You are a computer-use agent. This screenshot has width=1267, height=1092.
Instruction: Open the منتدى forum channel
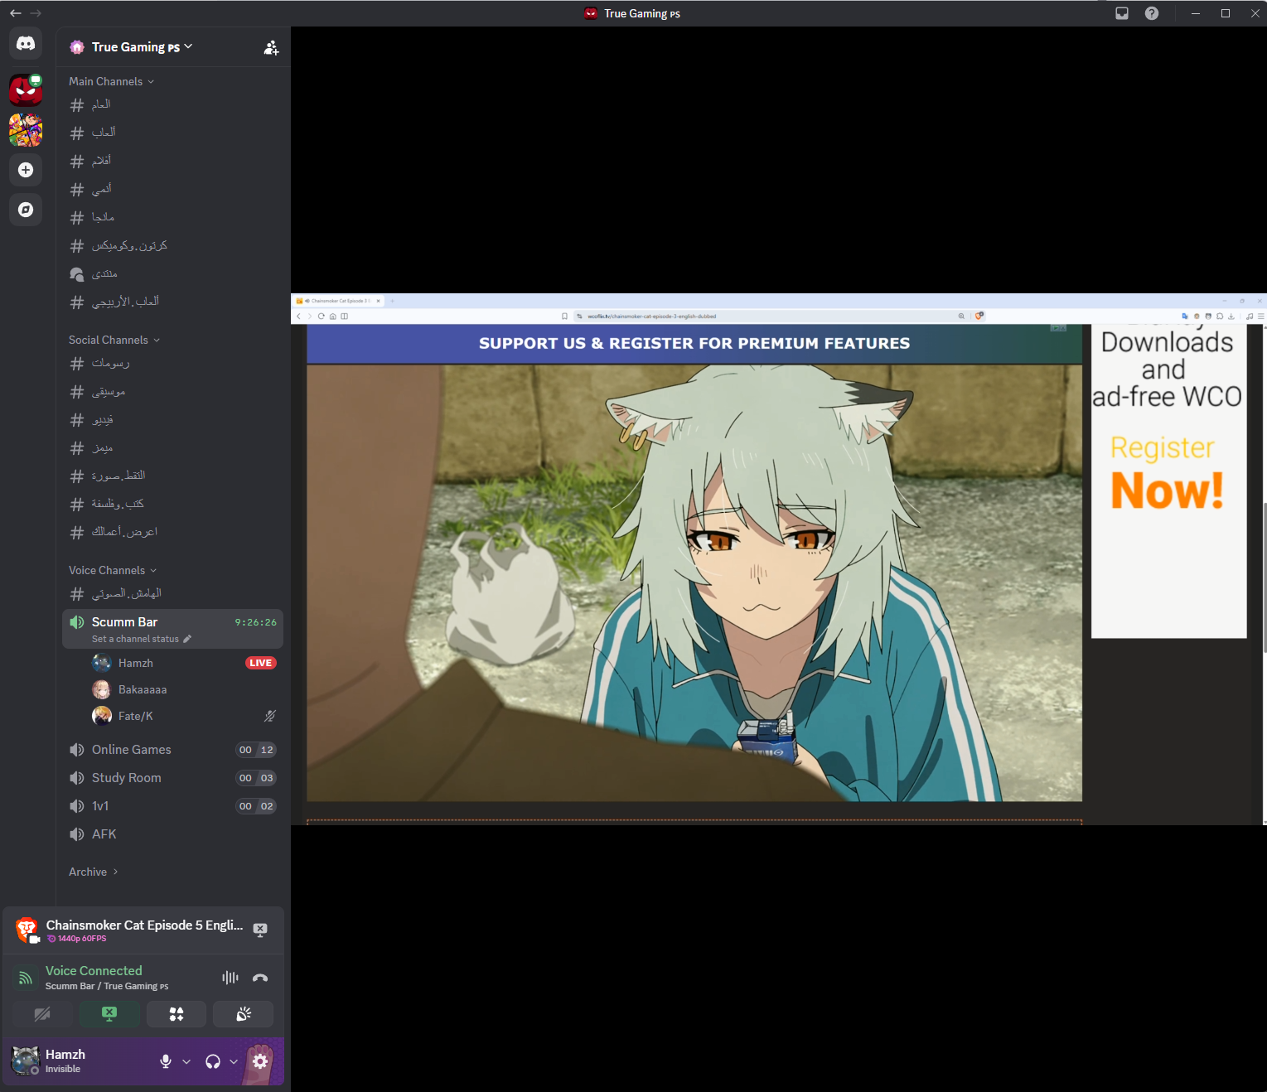(172, 273)
